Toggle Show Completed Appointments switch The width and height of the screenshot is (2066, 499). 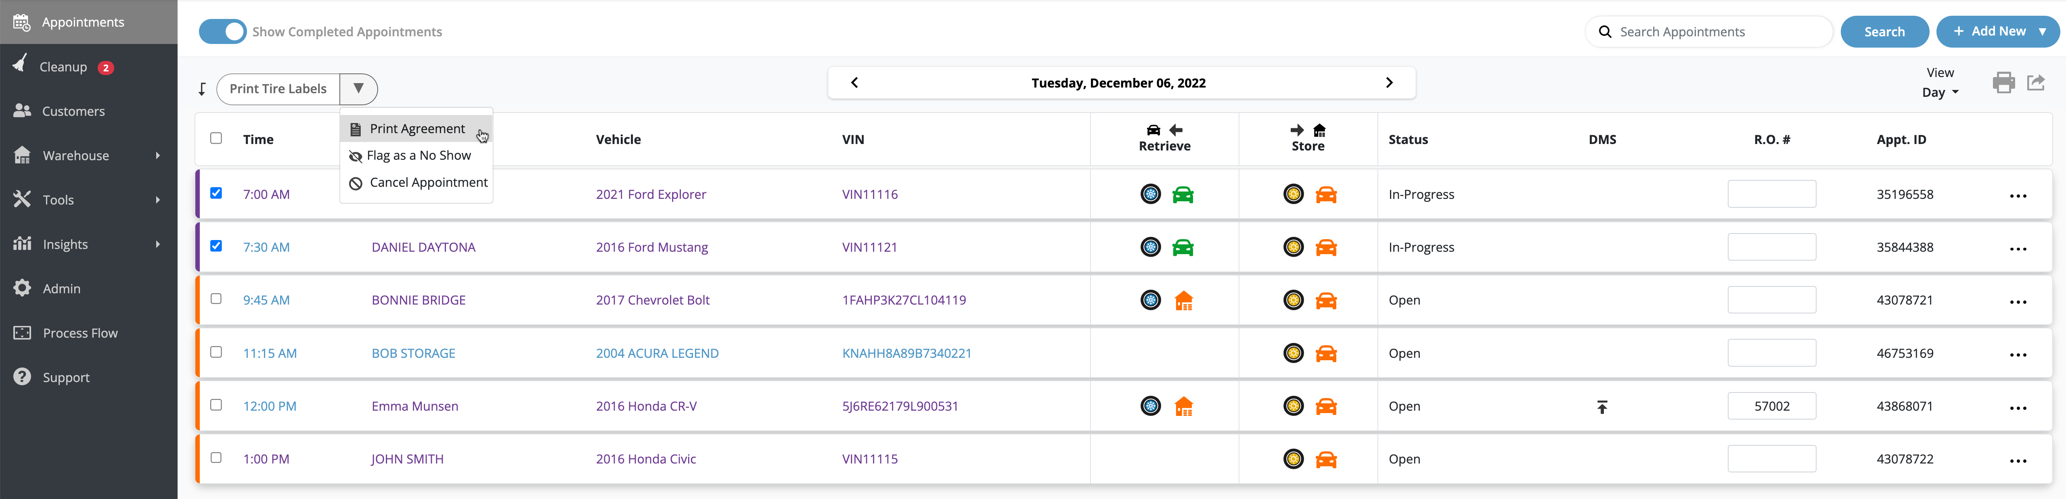pos(223,31)
